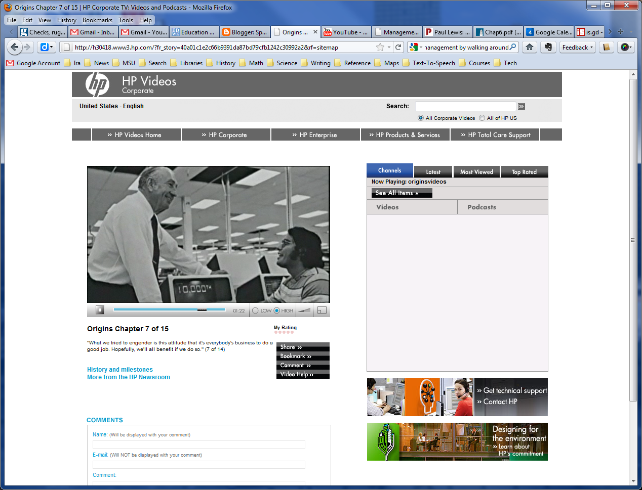Click the Firefox forward arrow

click(28, 47)
